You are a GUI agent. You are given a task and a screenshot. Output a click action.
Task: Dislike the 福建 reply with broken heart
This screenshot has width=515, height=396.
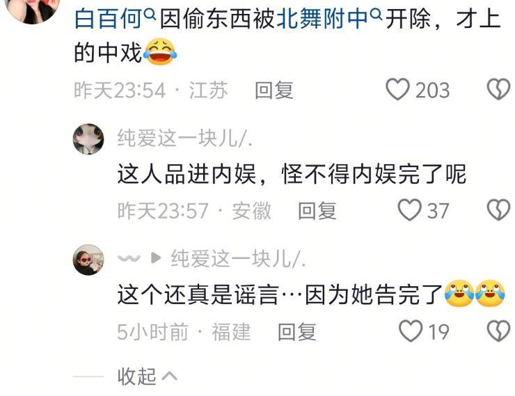coord(498,331)
